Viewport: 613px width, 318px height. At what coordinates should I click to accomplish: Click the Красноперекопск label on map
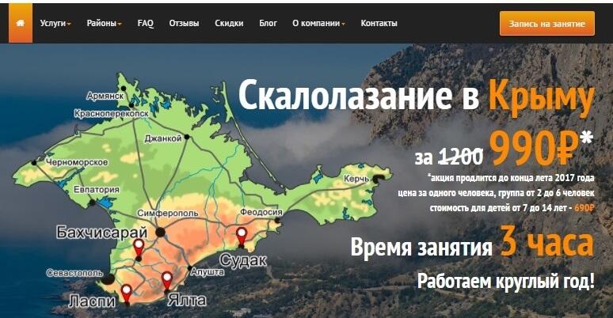pyautogui.click(x=112, y=114)
